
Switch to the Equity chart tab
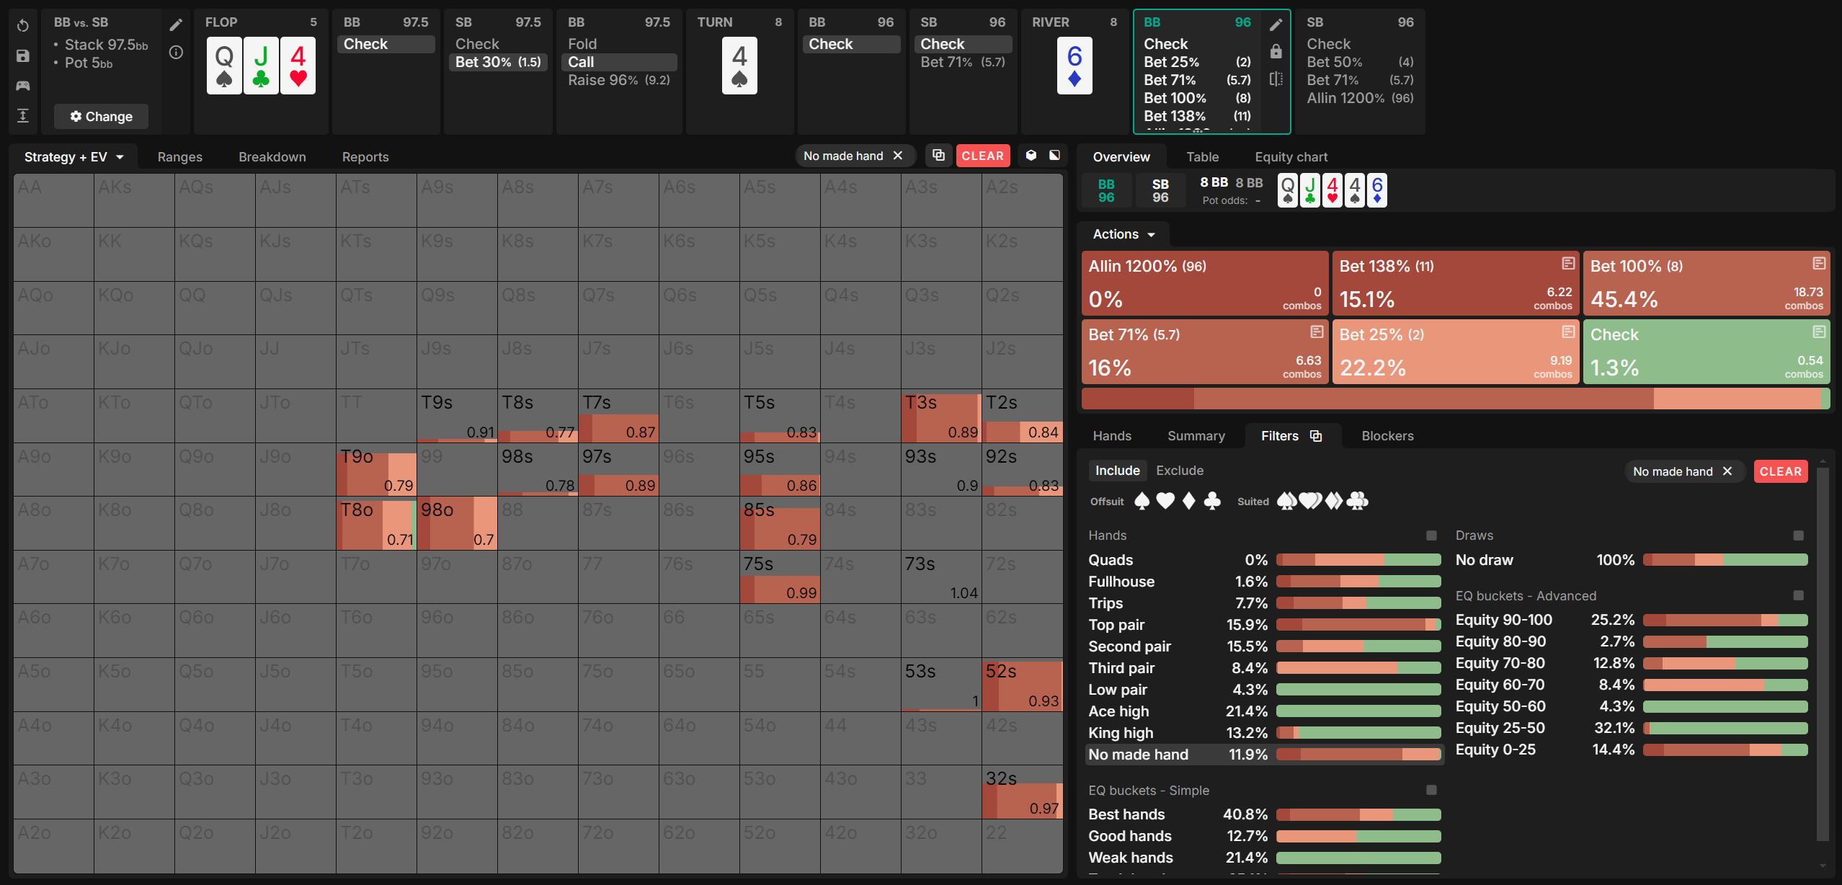click(x=1291, y=156)
